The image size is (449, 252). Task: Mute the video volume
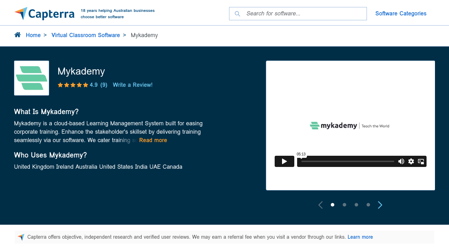(x=401, y=161)
